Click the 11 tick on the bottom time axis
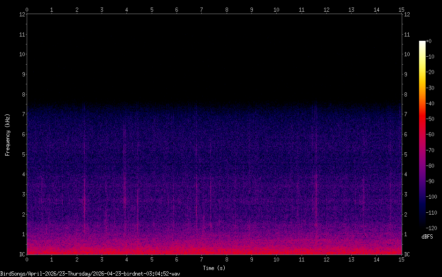The width and height of the screenshot is (442, 277). pyautogui.click(x=302, y=259)
